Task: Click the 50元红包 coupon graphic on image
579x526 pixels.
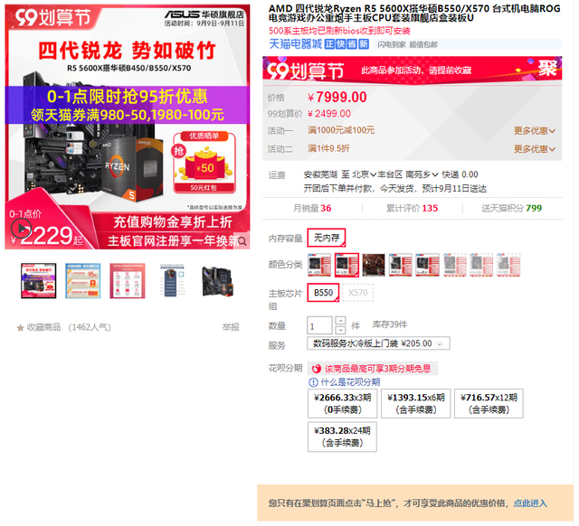Action: pyautogui.click(x=204, y=163)
